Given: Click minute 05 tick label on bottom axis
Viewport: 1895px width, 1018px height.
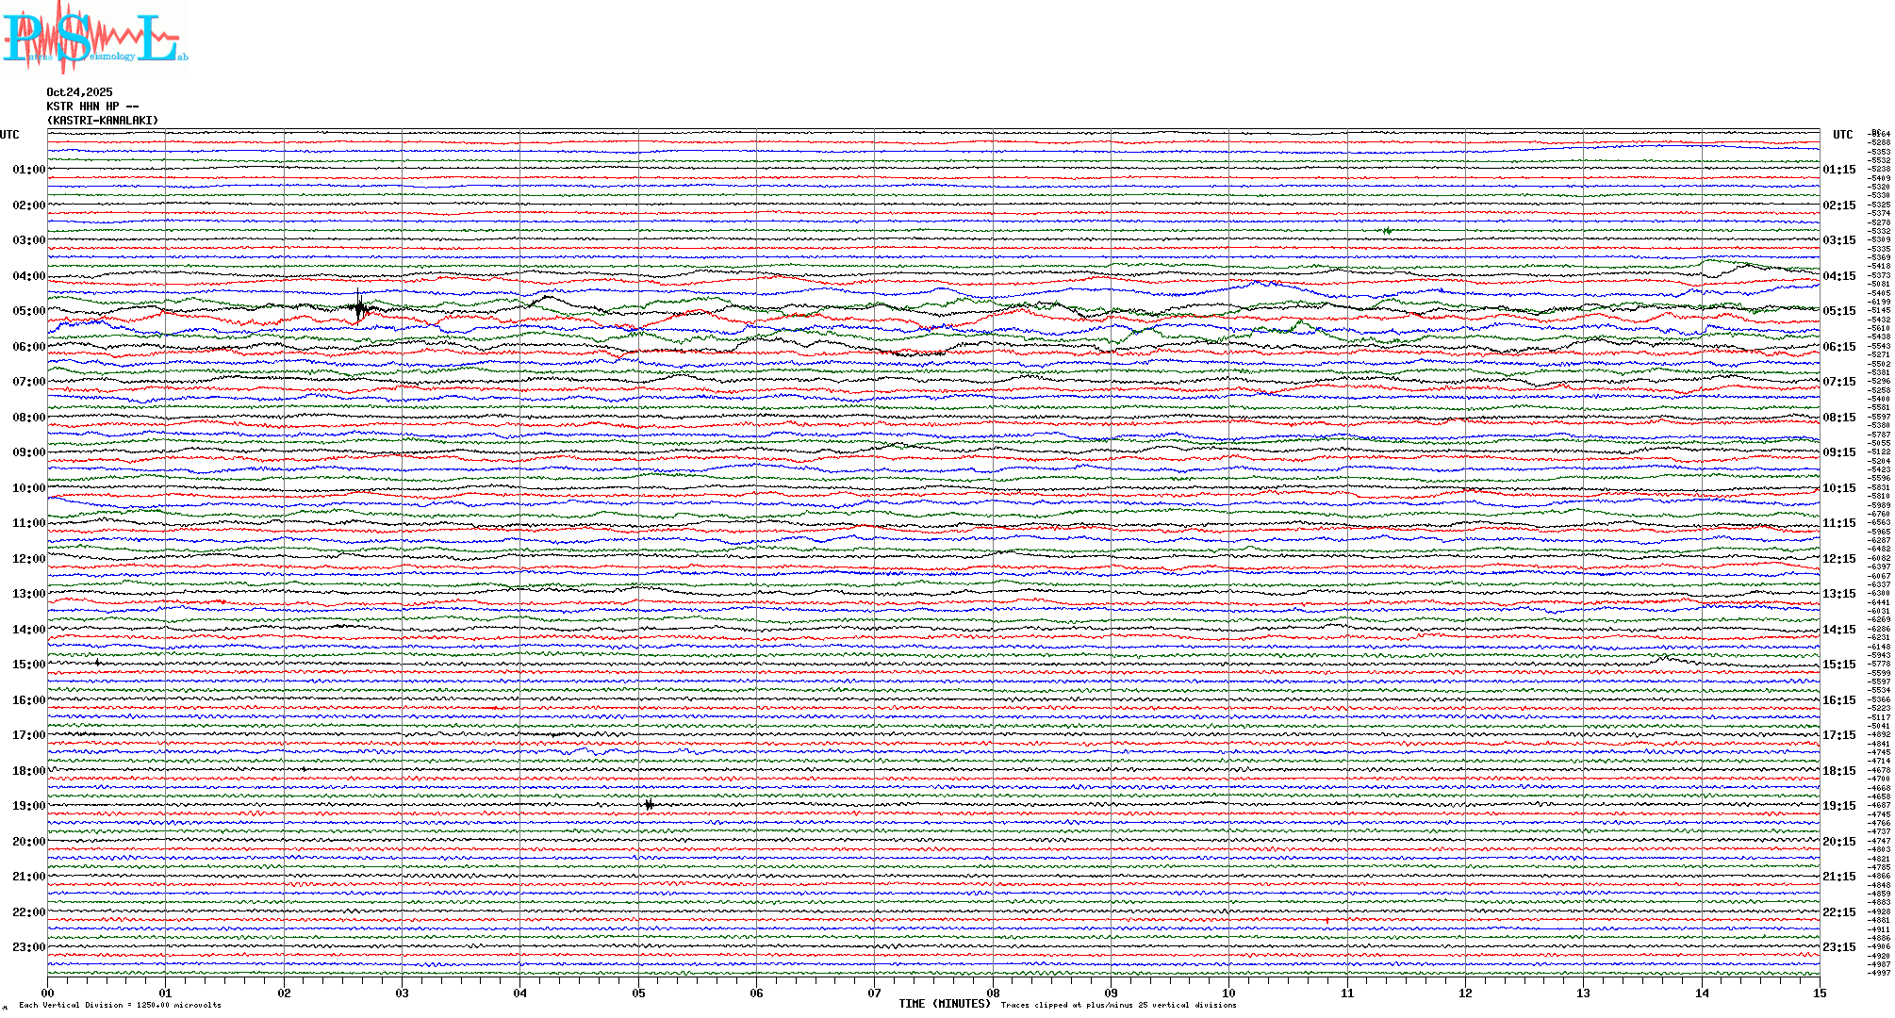Looking at the screenshot, I should (638, 993).
